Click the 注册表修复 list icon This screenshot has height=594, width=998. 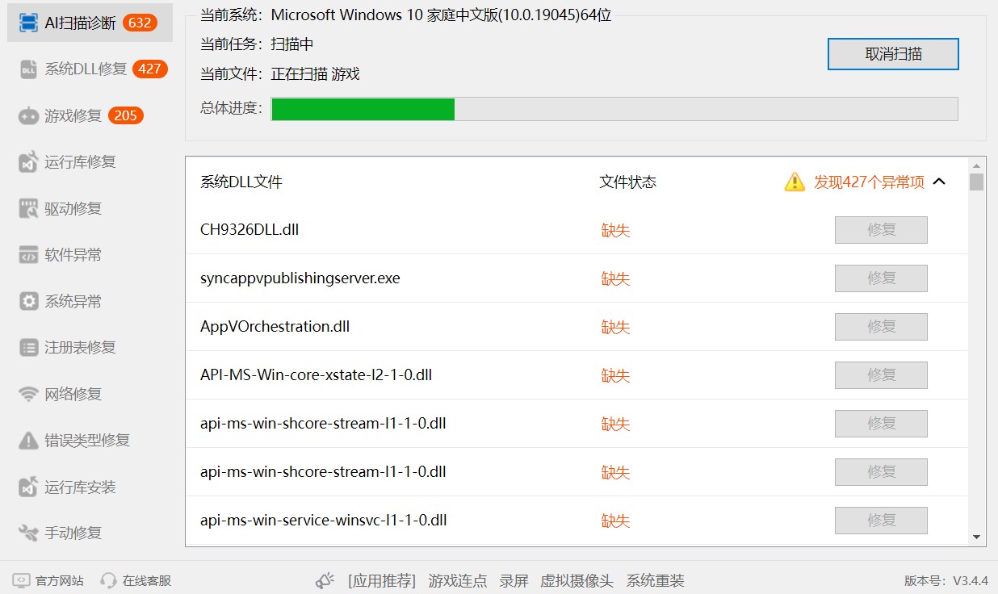[28, 348]
